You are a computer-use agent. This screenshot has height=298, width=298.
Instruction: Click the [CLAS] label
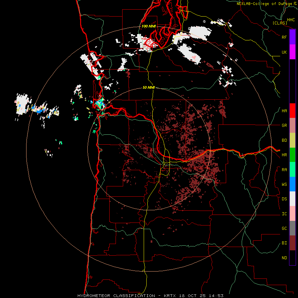click(280, 23)
